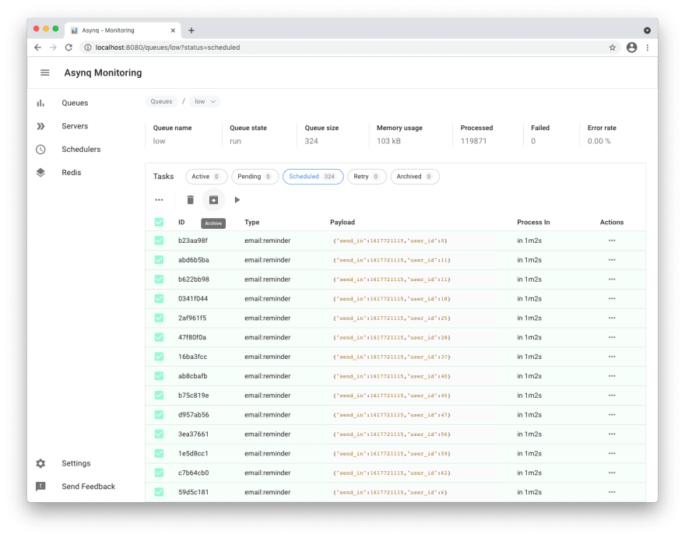Open Chrome's three-dot menu
This screenshot has height=538, width=685.
click(x=648, y=47)
